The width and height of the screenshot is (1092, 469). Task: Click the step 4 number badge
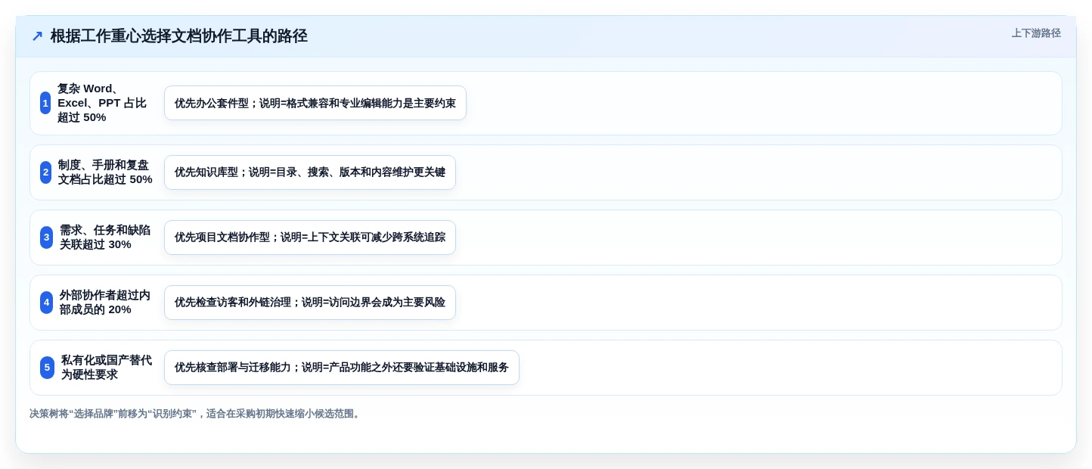click(47, 303)
